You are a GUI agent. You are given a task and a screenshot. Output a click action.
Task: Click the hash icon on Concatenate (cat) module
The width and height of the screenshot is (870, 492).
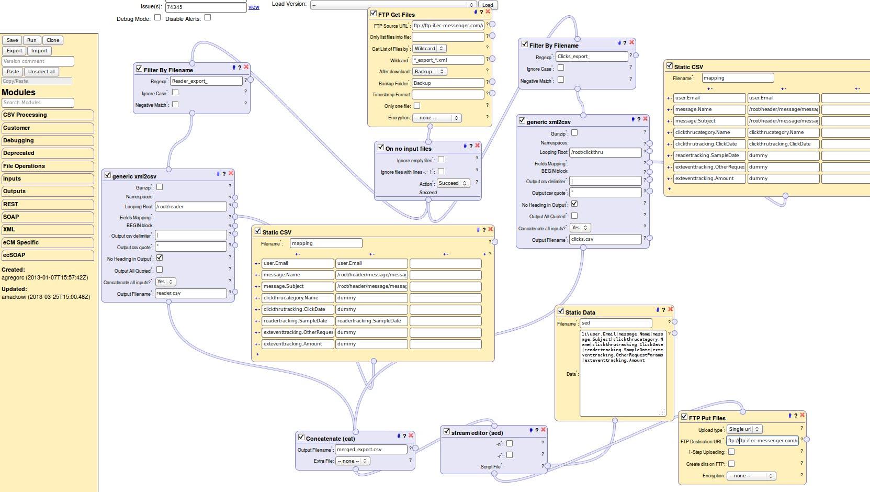click(x=398, y=436)
